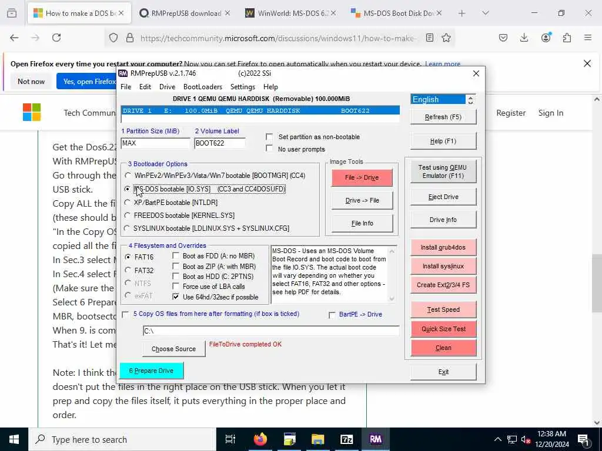The width and height of the screenshot is (602, 451).
Task: Open Firefox downloads arrow icon
Action: [524, 38]
